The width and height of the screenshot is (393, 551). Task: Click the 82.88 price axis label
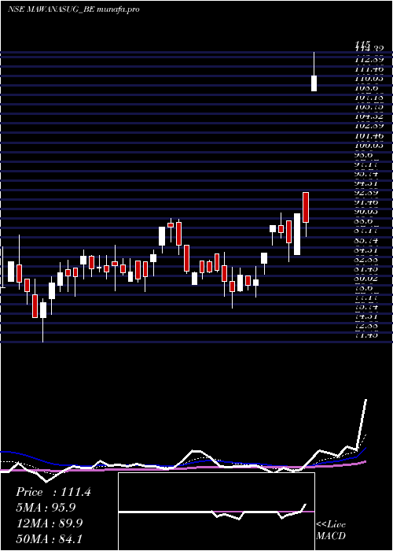366,259
